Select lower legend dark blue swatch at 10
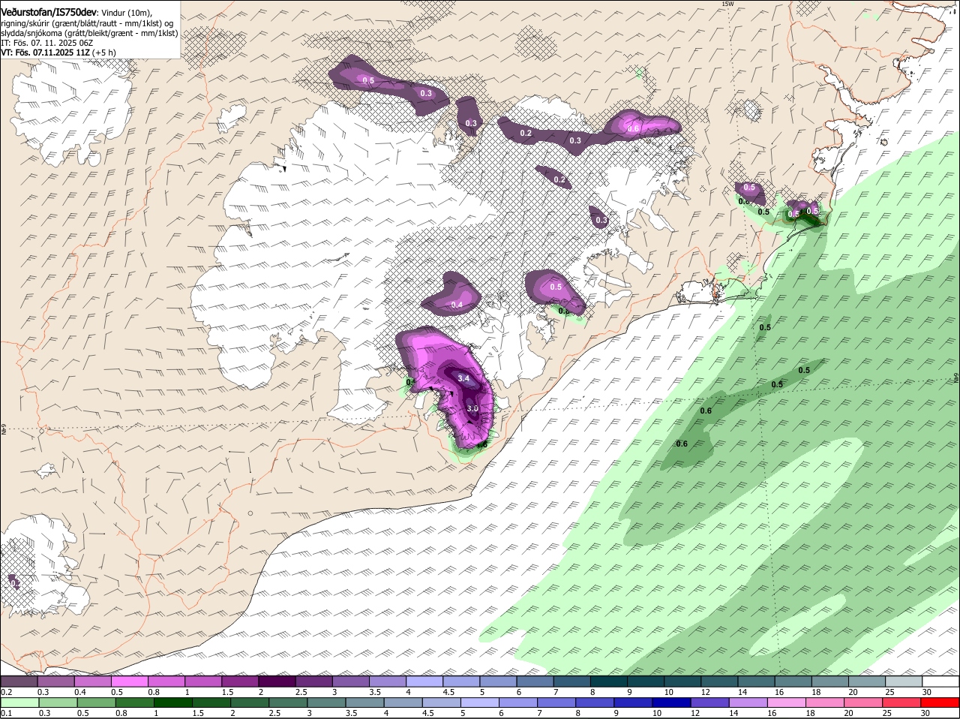960x719 pixels. pos(672,702)
